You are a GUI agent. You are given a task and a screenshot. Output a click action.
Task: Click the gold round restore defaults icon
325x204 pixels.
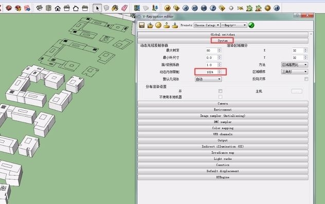pos(158,25)
